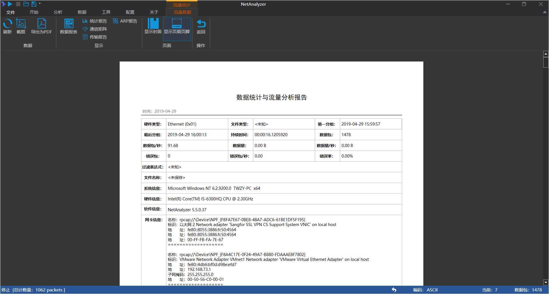This screenshot has height=294, width=549.
Task: Click the MAC address 00-FF-FB-FA-7E-67
Action: coord(205,240)
